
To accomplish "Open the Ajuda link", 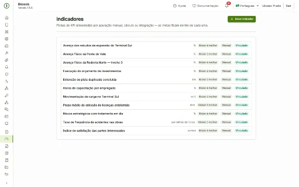I will (179, 6).
